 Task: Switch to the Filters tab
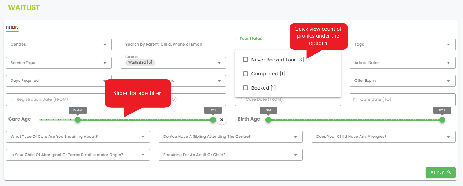point(12,27)
